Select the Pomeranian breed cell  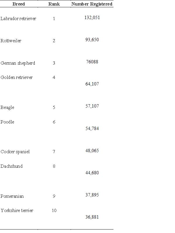tap(12, 196)
